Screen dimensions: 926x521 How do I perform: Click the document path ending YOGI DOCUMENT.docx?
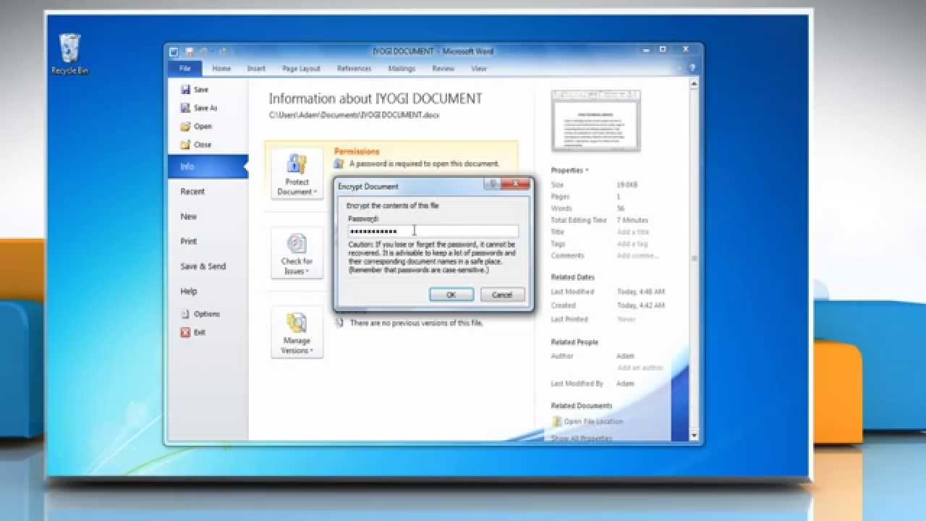pos(354,114)
